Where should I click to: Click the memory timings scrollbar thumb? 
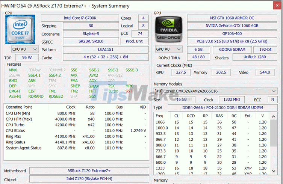pyautogui.click(x=274, y=133)
